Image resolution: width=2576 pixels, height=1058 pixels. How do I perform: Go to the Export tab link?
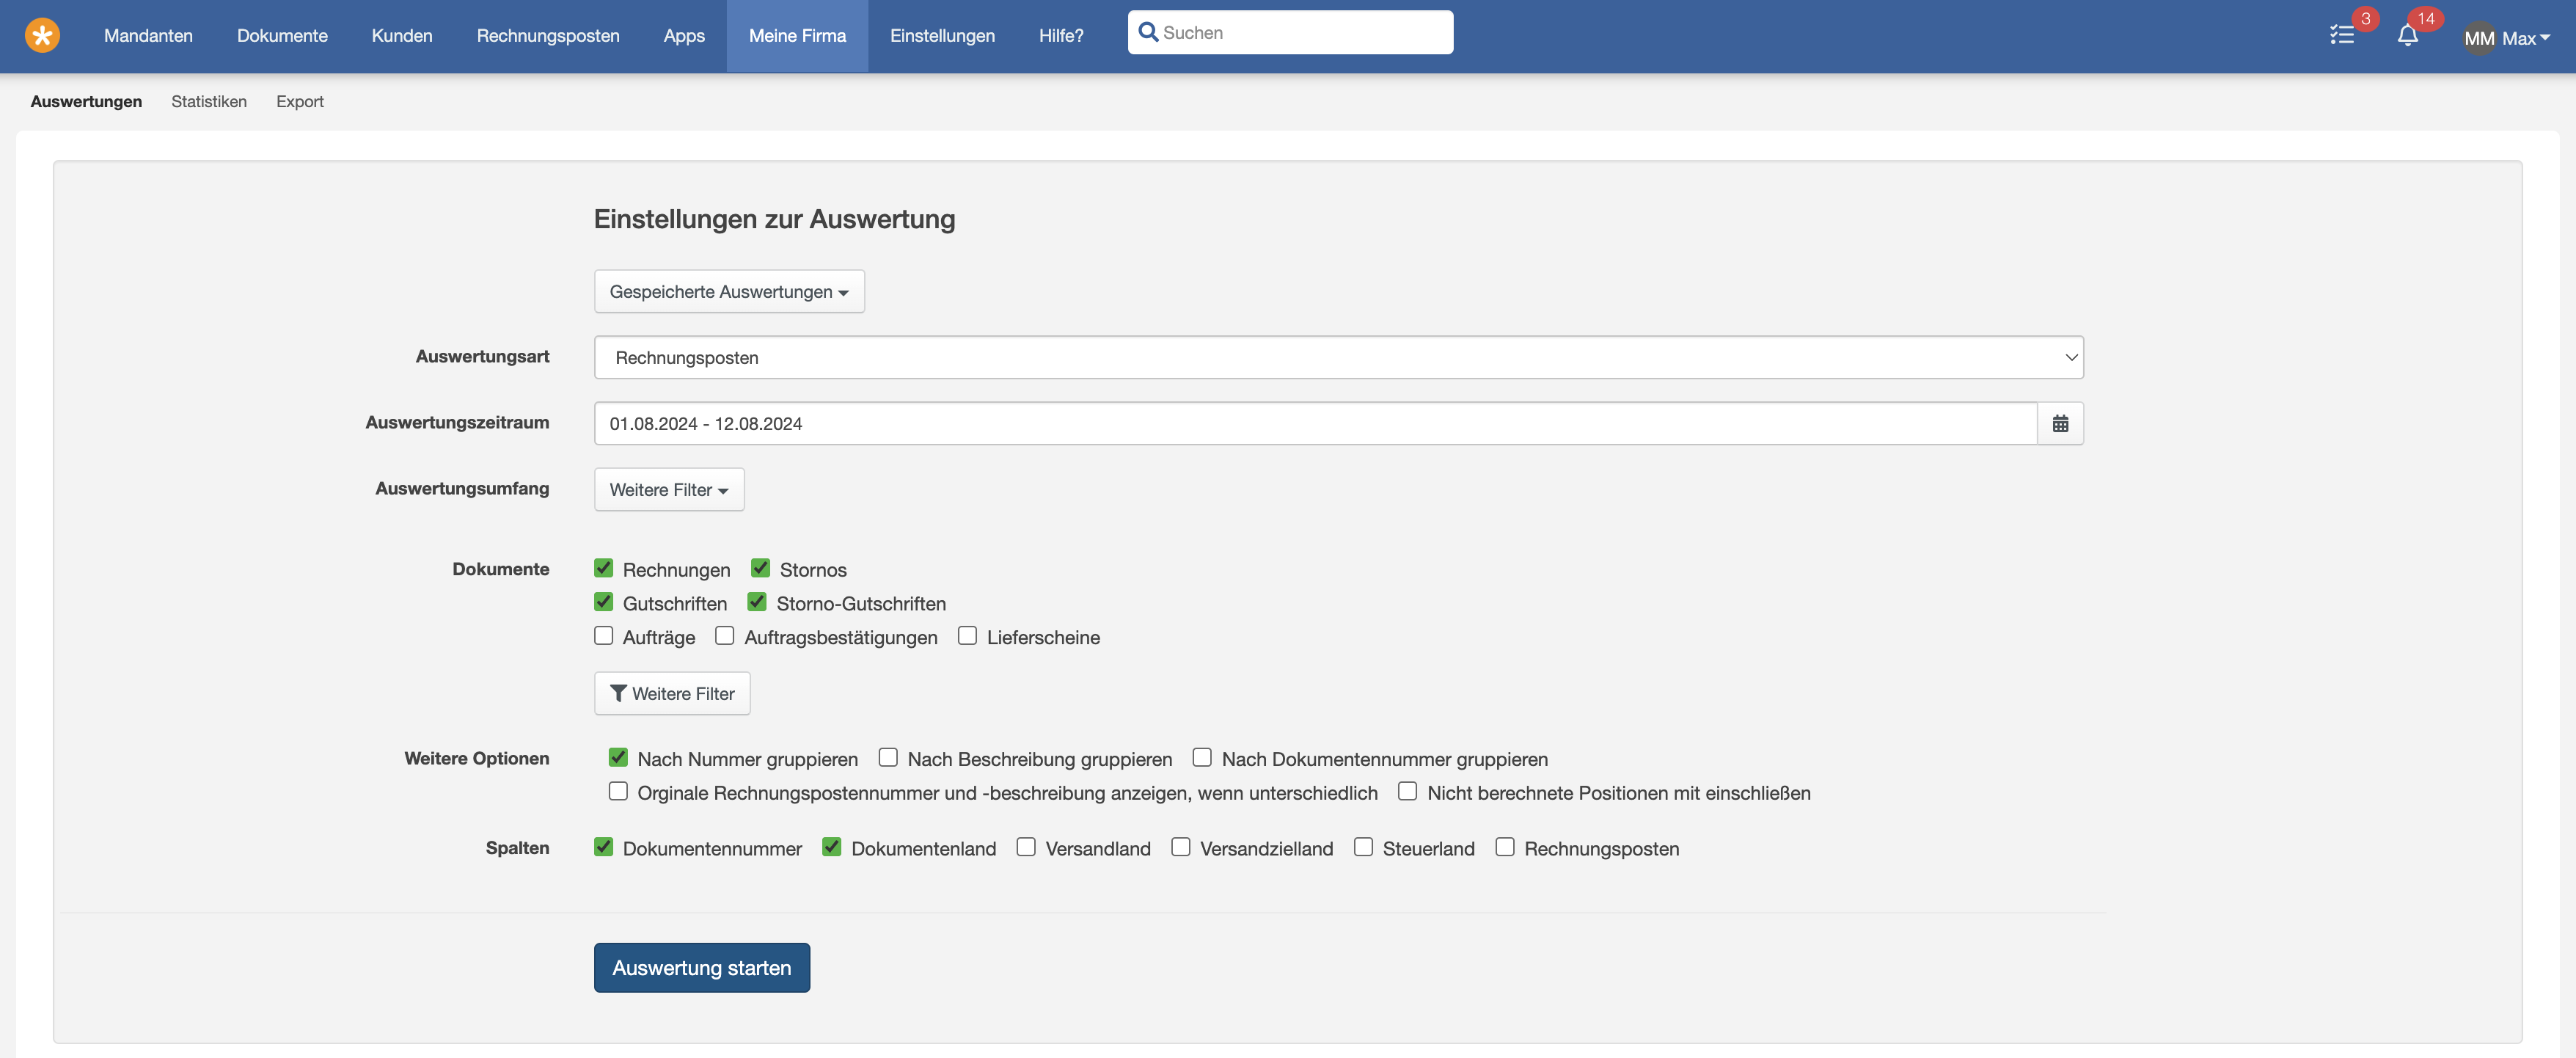(x=300, y=102)
